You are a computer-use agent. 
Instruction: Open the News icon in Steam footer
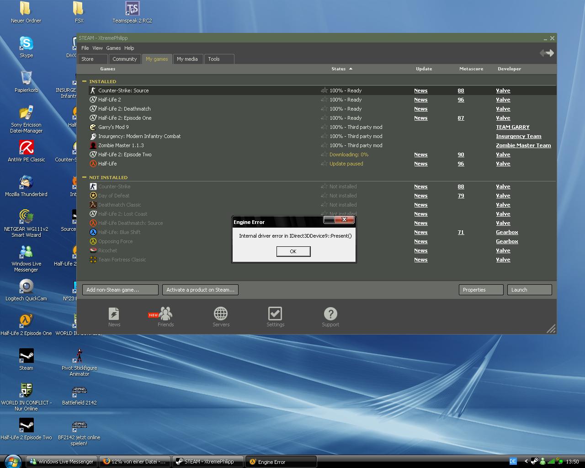[114, 314]
